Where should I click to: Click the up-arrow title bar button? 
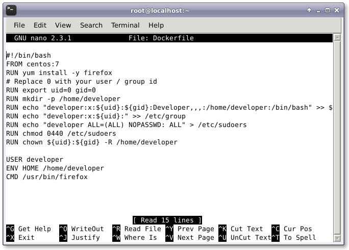coord(309,10)
